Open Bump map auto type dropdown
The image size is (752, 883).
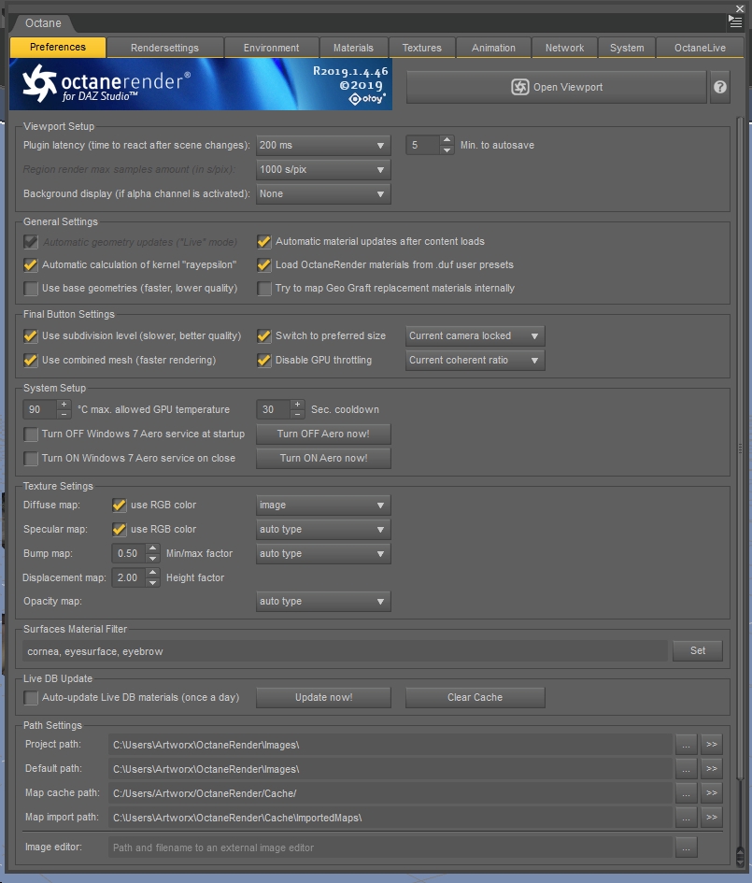click(323, 553)
